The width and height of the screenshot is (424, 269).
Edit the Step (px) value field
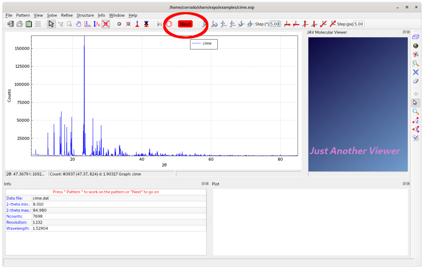[x=359, y=24]
